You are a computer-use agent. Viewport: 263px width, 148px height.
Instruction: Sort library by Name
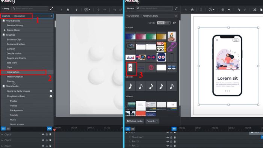(x=160, y=23)
